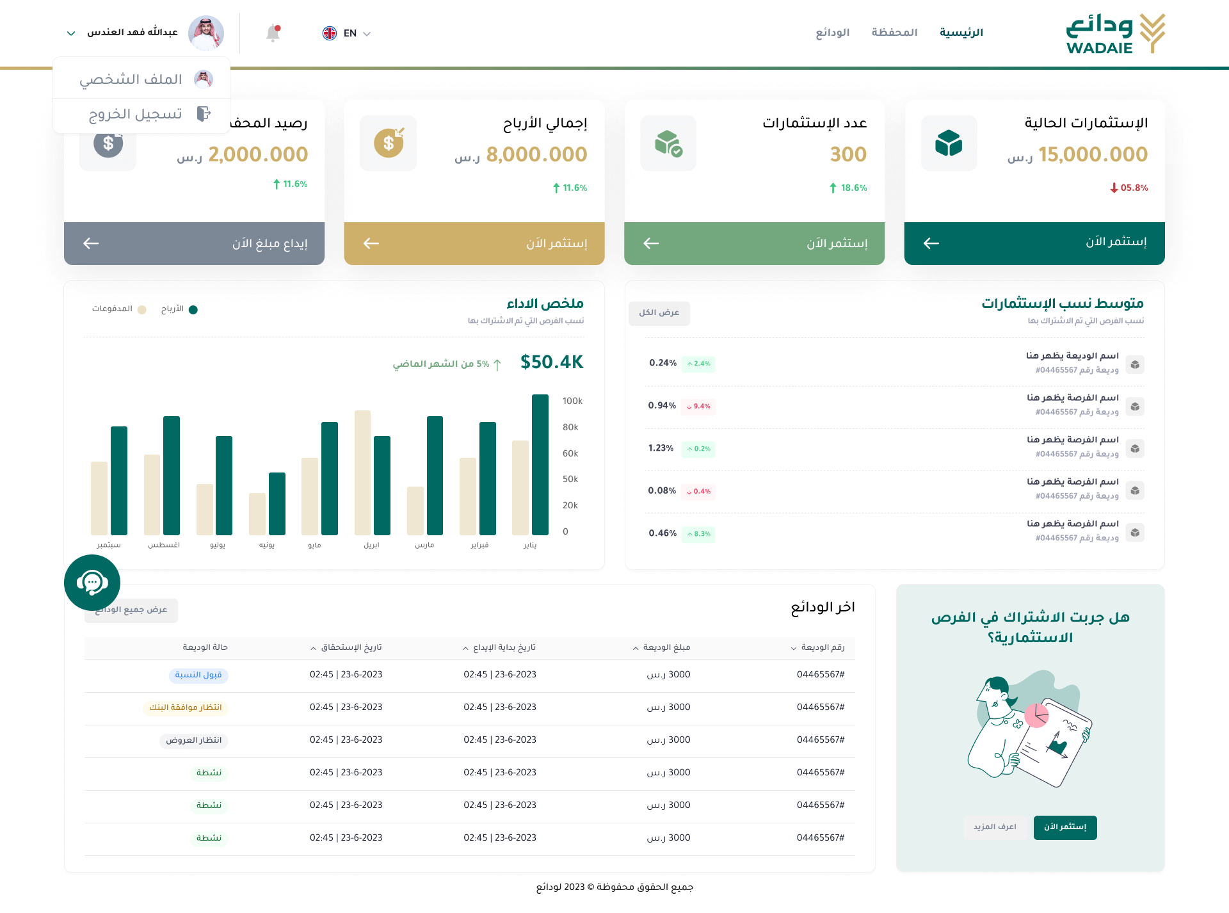Image resolution: width=1229 pixels, height=913 pixels.
Task: Open the المحفظة navigation tab
Action: 894,33
